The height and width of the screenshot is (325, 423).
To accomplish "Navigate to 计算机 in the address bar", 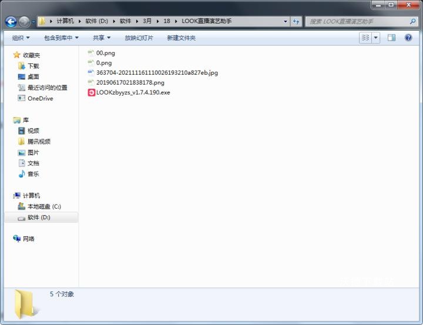I will click(x=65, y=21).
